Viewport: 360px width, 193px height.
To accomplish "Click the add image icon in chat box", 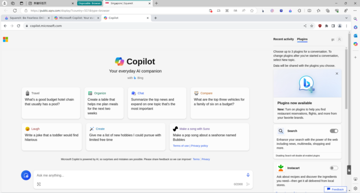I will [39, 184].
